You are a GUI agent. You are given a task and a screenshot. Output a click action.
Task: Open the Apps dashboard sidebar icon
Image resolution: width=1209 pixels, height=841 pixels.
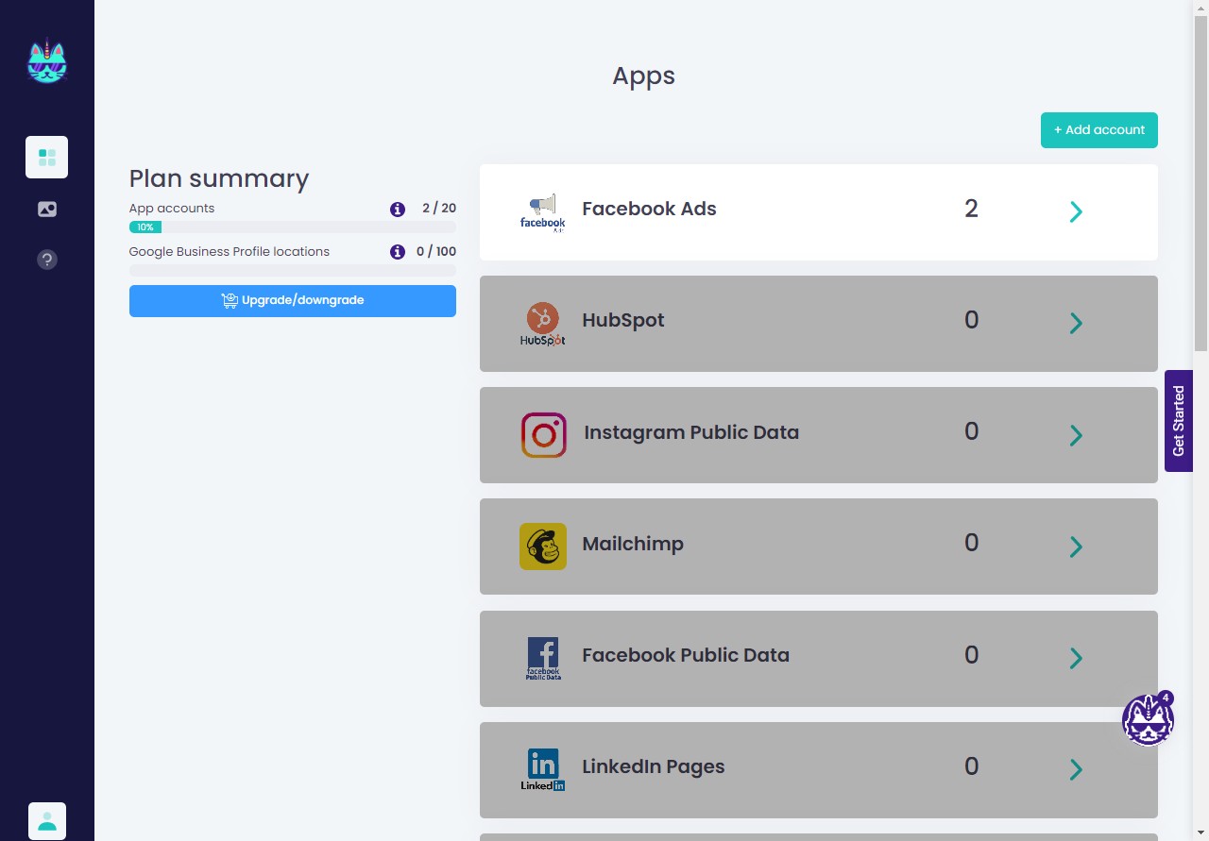point(47,157)
